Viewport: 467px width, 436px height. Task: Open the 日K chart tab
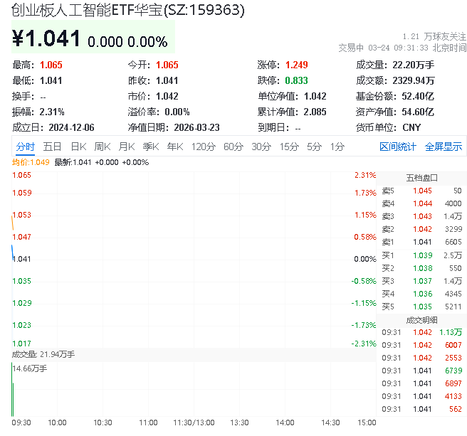coord(78,147)
